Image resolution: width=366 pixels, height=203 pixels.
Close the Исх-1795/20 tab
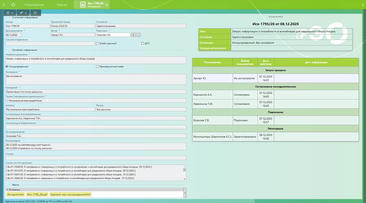107,5
